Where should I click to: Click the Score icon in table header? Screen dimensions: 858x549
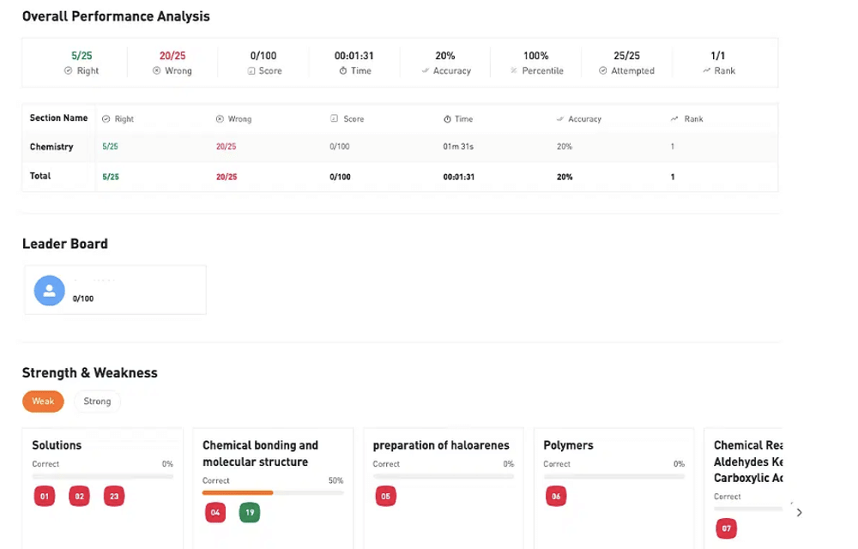[334, 119]
